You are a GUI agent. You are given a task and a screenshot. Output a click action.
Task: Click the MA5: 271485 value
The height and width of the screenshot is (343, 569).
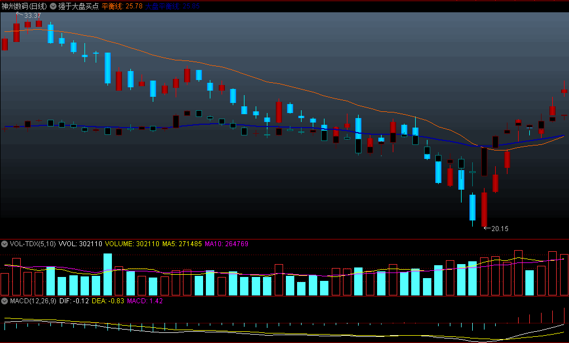click(182, 244)
